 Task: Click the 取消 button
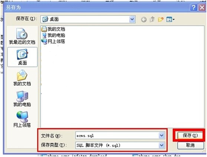point(190,145)
